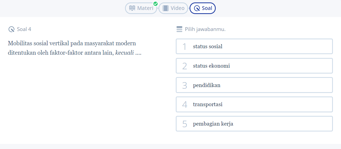This screenshot has width=341, height=149.
Task: Click the book icon on Materi
Action: click(132, 8)
